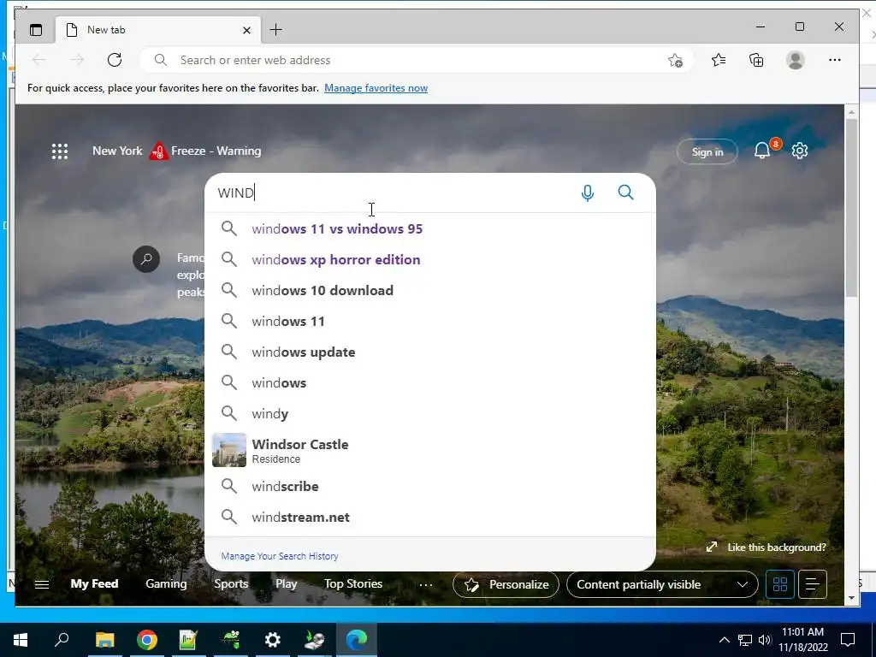Open the Content partially visible dropdown
Viewport: 876px width, 657px height.
(662, 584)
